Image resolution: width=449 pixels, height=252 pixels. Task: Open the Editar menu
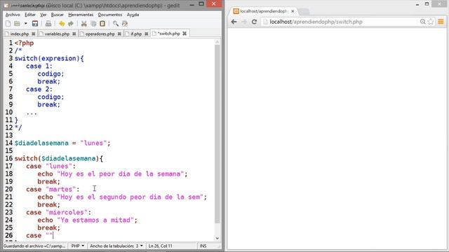(30, 15)
